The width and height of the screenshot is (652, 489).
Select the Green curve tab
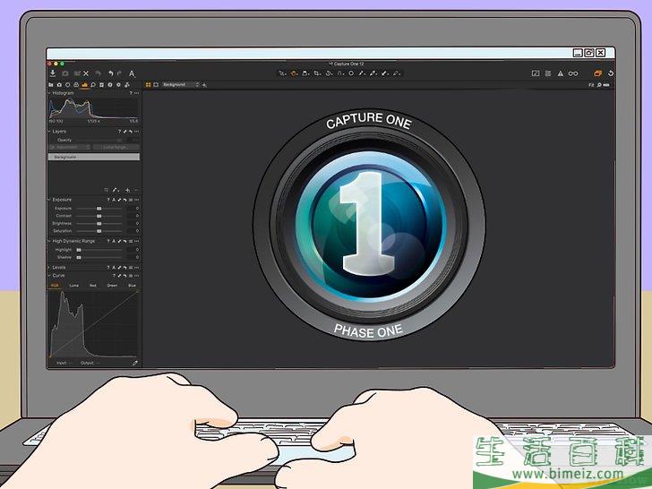112,286
